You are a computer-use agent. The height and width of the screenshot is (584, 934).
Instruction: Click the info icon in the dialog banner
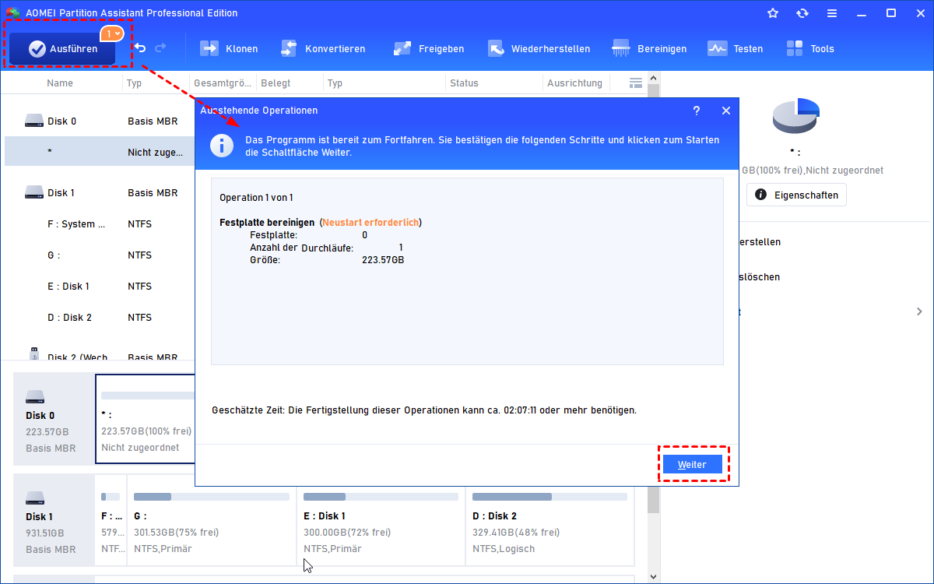pyautogui.click(x=223, y=146)
